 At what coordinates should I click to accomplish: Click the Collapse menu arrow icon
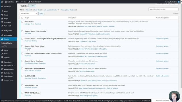click(x=2, y=80)
